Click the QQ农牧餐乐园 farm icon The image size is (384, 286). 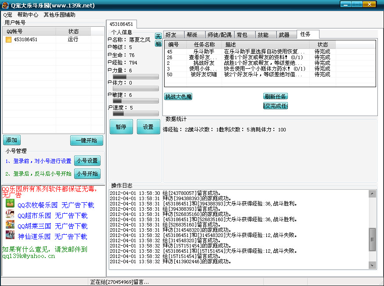point(10,203)
